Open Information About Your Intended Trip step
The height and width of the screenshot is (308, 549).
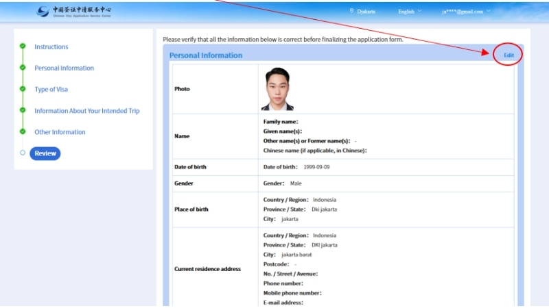(86, 111)
